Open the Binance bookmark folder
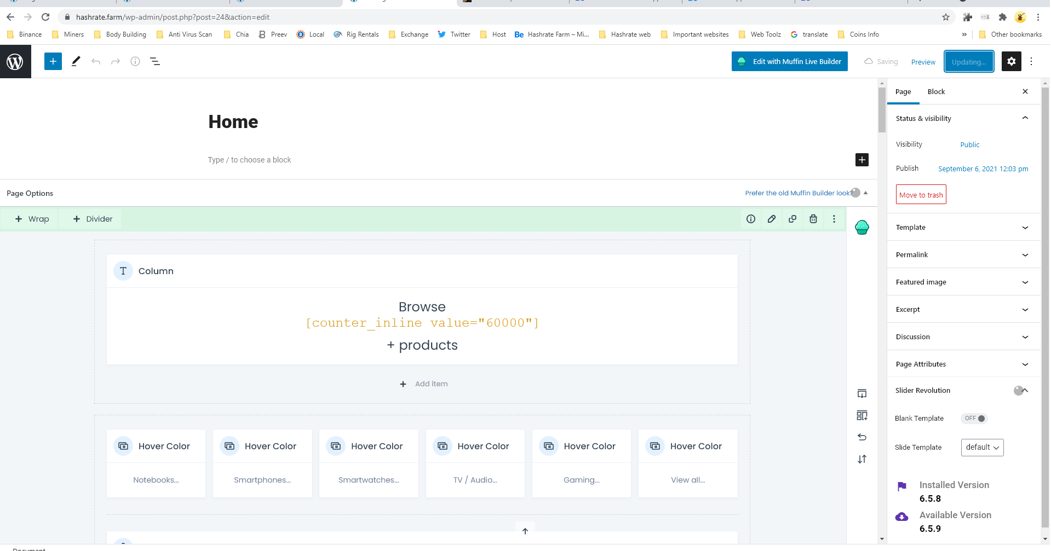 tap(25, 34)
